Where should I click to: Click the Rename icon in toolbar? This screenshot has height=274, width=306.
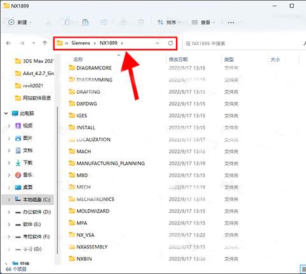click(x=104, y=22)
